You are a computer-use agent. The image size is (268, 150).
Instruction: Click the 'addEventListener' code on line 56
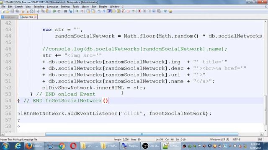[x=93, y=113]
